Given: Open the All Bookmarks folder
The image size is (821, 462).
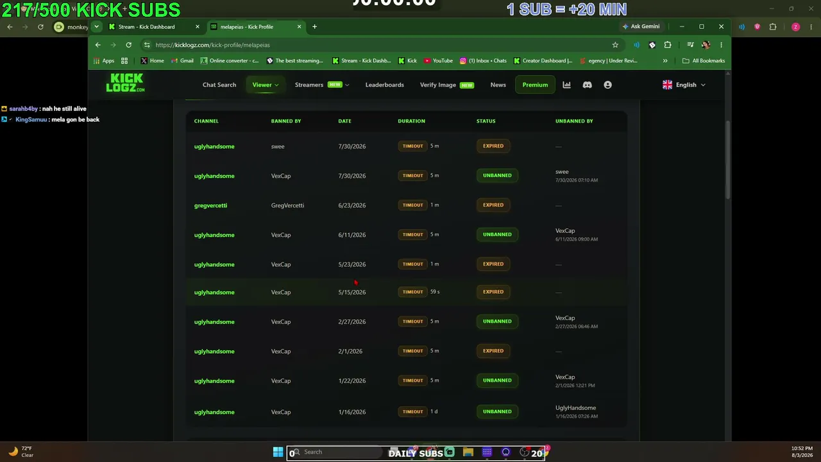Looking at the screenshot, I should click(x=704, y=61).
